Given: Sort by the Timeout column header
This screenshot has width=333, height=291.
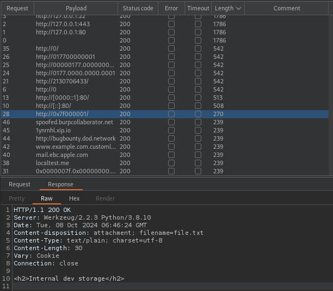Looking at the screenshot, I should [x=198, y=8].
